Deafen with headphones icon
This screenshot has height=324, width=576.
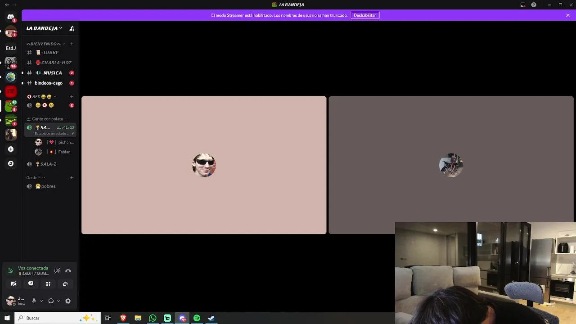coord(51,301)
